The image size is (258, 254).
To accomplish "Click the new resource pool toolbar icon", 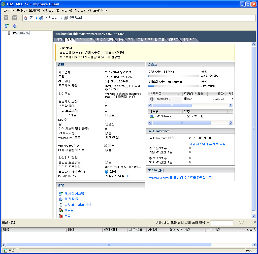I will [x=15, y=26].
